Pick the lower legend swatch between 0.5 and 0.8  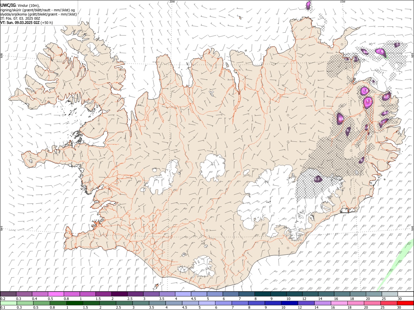pos(41,303)
